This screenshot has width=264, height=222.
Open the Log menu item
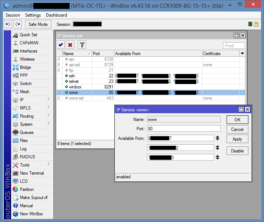(32, 149)
